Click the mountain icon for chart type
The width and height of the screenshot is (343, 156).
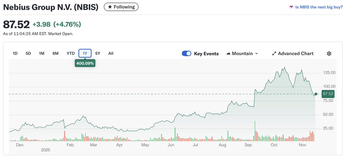pyautogui.click(x=228, y=53)
